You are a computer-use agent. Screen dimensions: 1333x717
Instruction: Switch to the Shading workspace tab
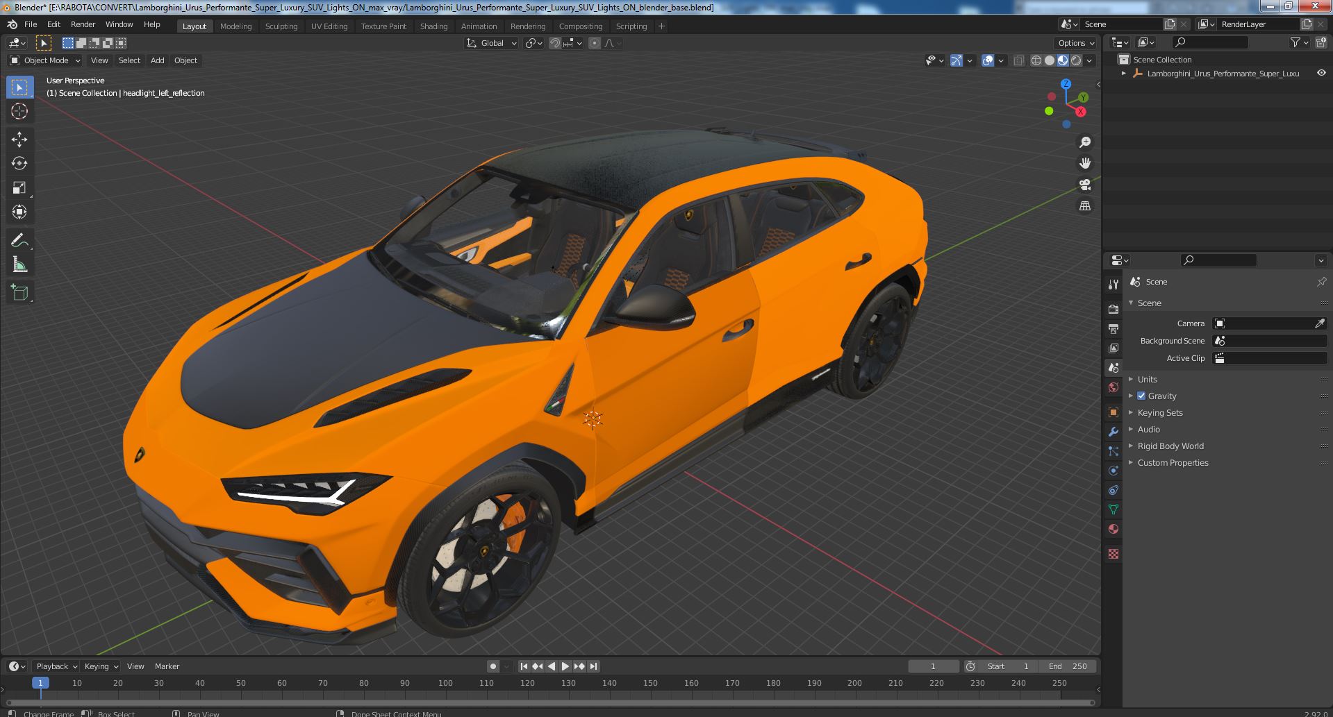click(x=433, y=26)
